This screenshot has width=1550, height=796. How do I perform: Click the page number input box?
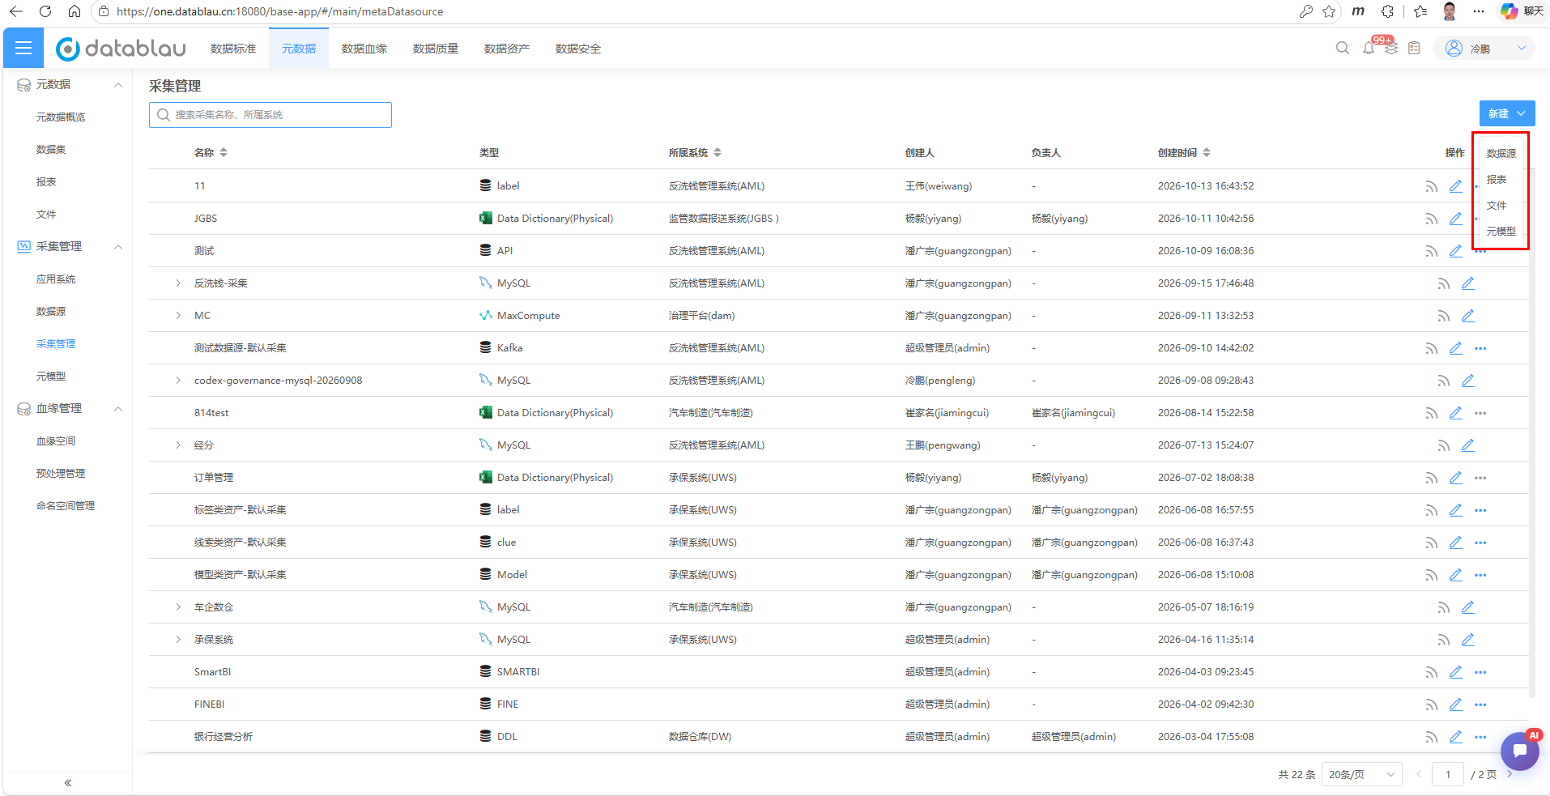[1448, 775]
